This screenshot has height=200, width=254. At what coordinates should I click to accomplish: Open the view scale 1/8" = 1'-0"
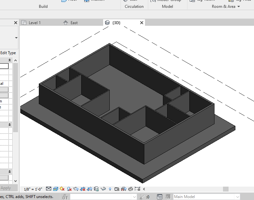click(x=33, y=189)
